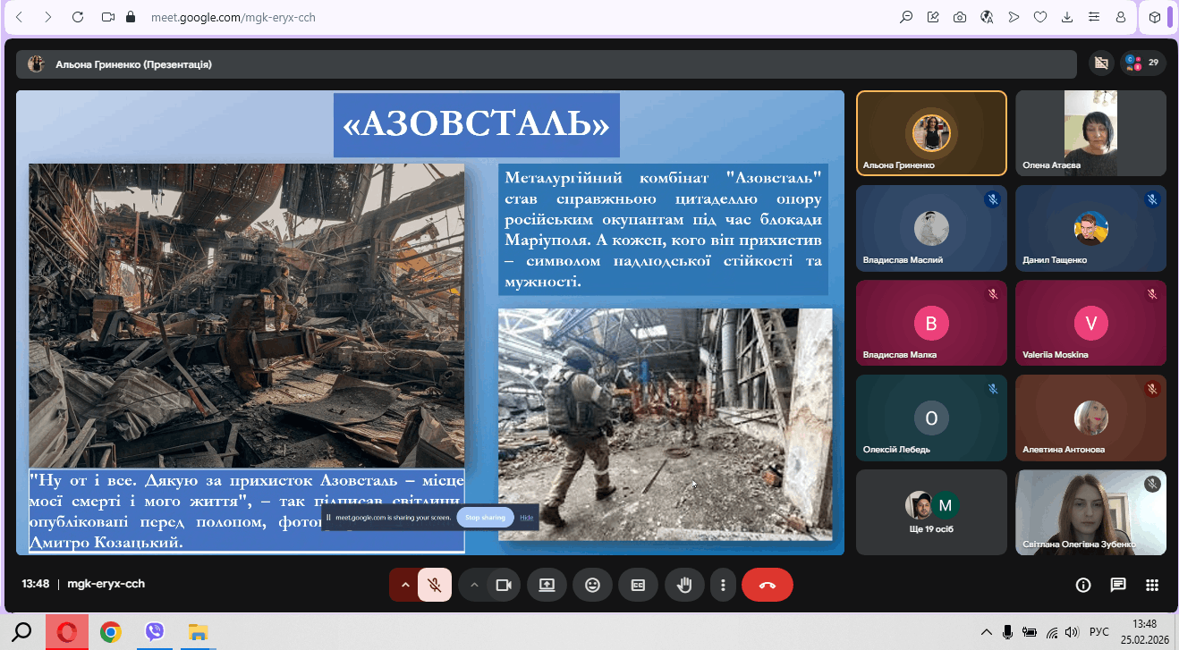Expand the audio settings arrow
The height and width of the screenshot is (650, 1179).
[x=404, y=585]
